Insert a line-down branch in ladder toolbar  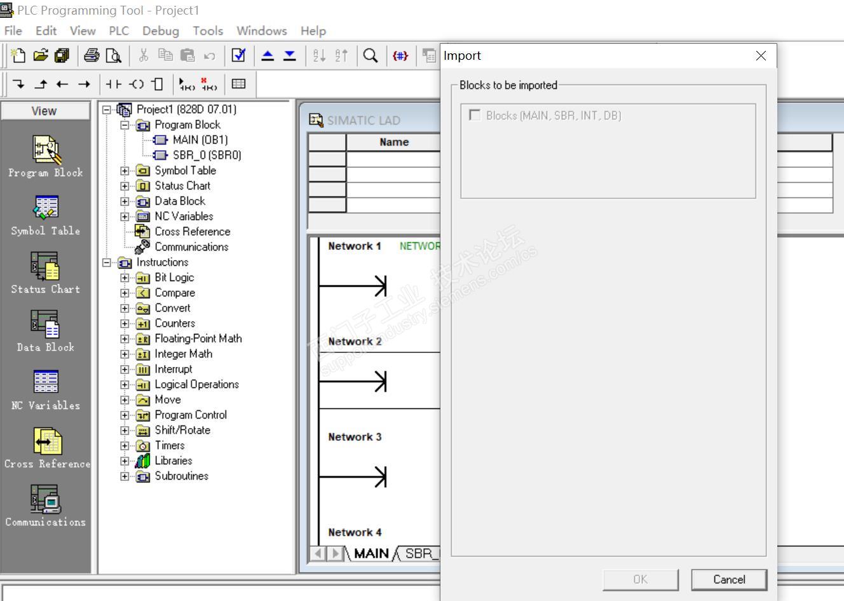pos(19,84)
